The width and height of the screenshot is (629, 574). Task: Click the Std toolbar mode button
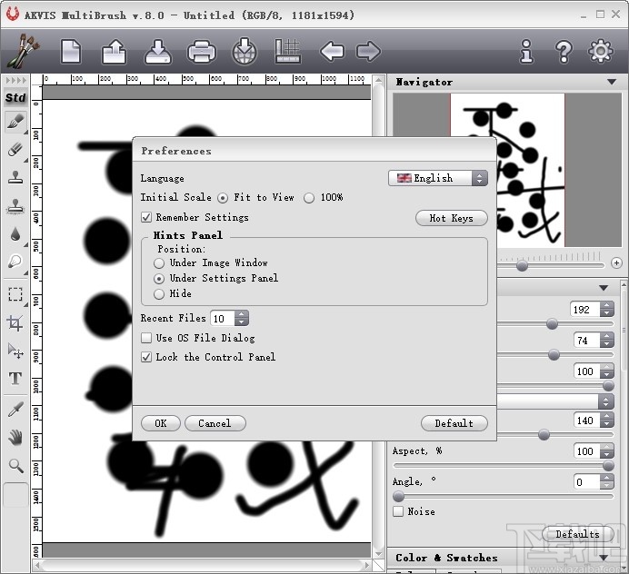[x=15, y=97]
